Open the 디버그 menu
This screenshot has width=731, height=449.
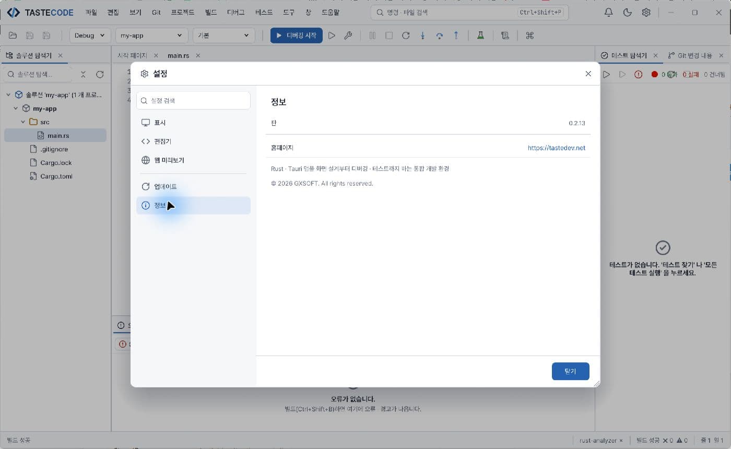236,12
